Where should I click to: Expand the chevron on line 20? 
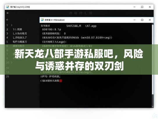(x=12, y=62)
